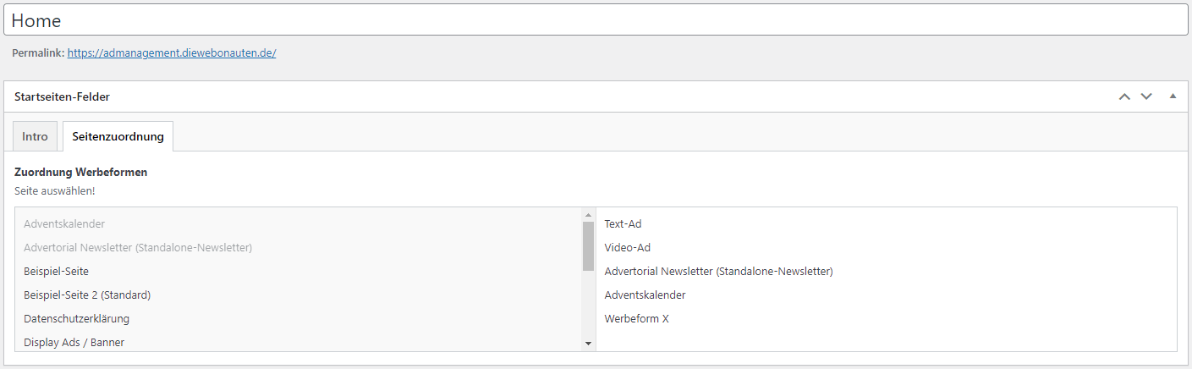Move Startseiten-Felder panel down

1146,96
